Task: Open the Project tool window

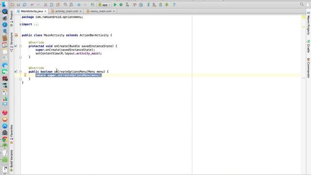Action: tap(12, 18)
